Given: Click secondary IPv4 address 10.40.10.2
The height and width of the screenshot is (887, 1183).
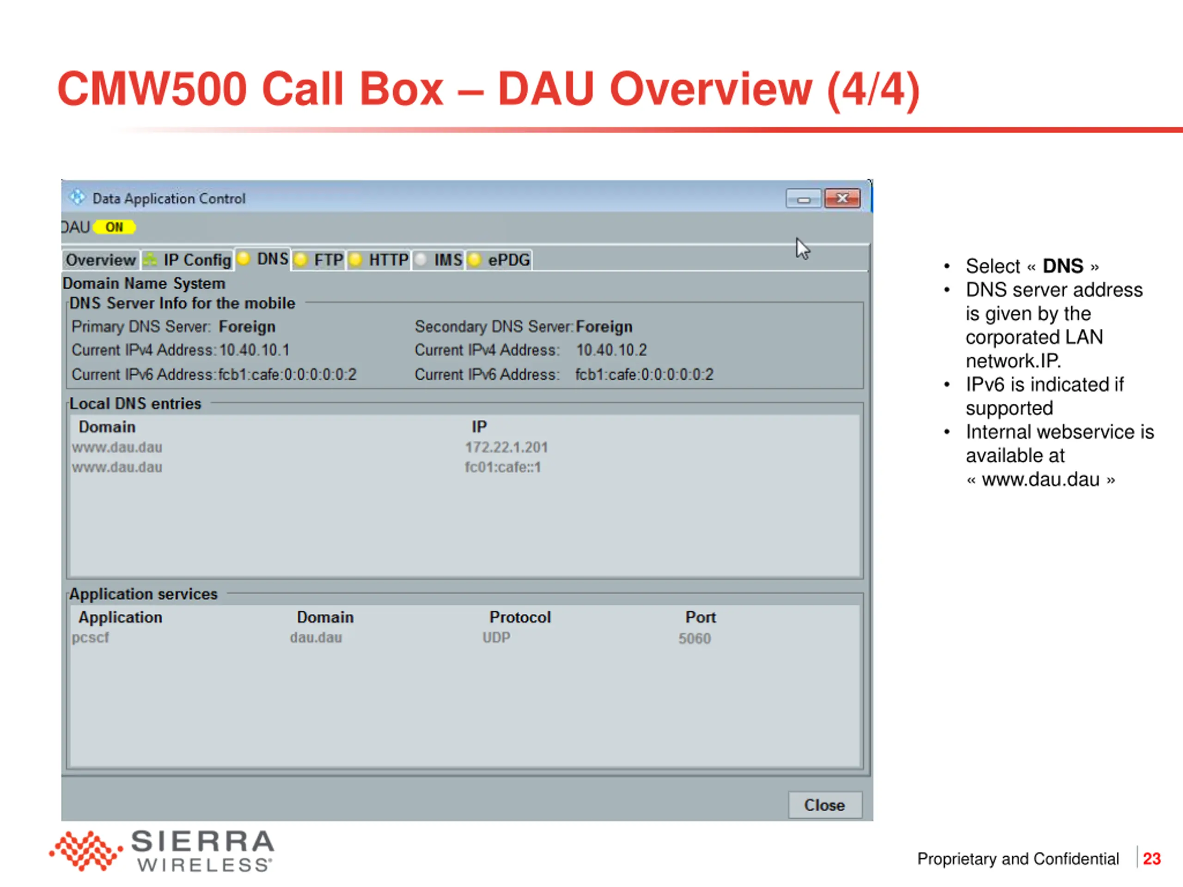Looking at the screenshot, I should tap(611, 350).
